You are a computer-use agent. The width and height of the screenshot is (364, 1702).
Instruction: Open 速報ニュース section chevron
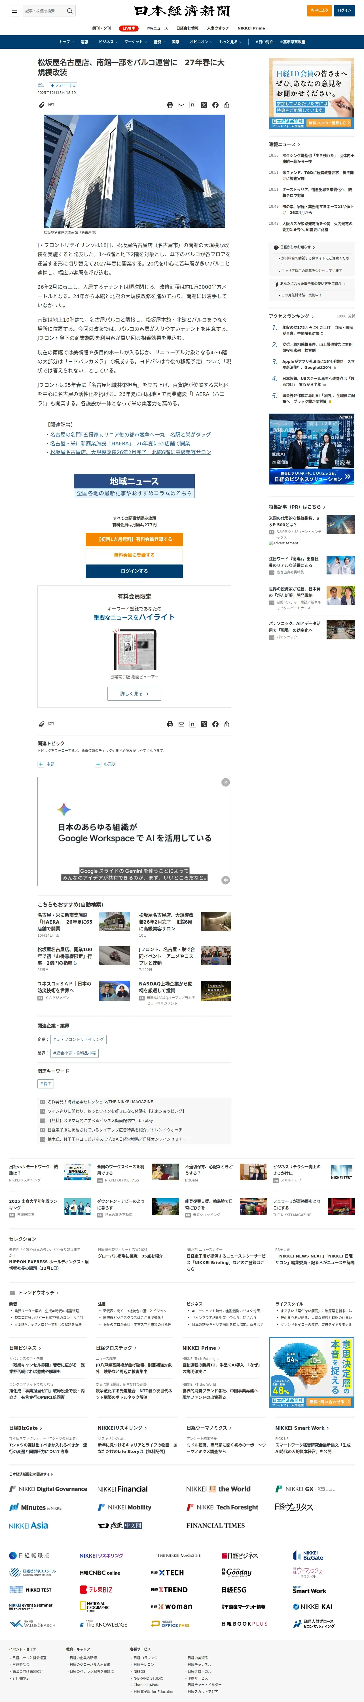click(x=299, y=145)
